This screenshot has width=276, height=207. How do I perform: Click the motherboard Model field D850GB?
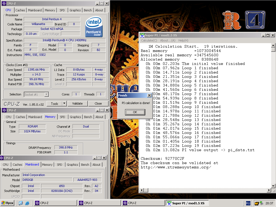(47, 180)
